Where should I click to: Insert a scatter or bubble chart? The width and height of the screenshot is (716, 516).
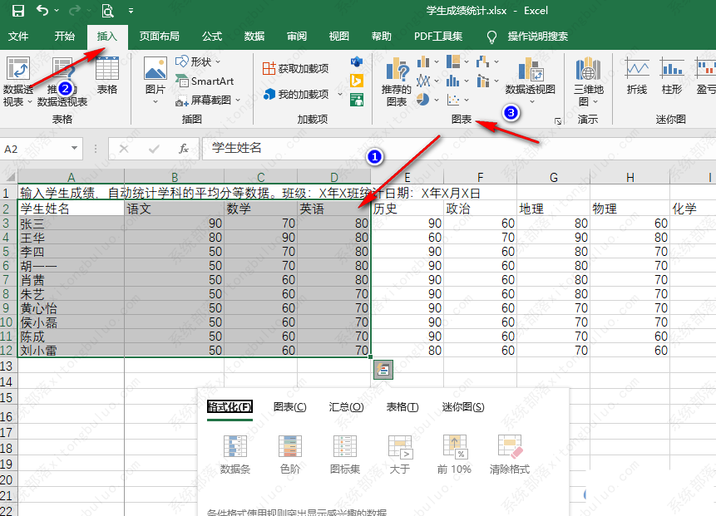[453, 100]
